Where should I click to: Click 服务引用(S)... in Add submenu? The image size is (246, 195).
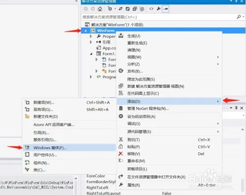coord(69,139)
